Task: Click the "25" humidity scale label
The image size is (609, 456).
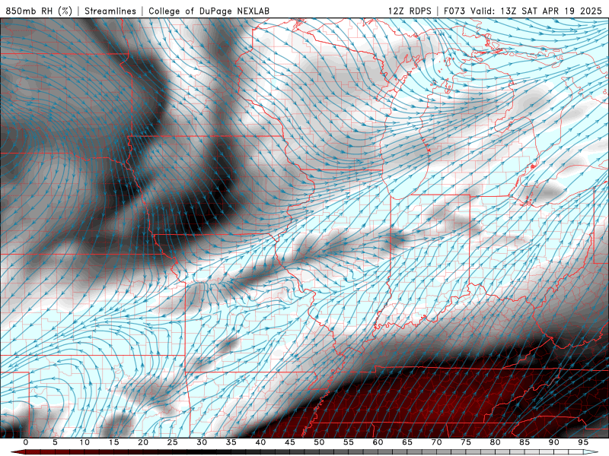Action: tap(173, 442)
